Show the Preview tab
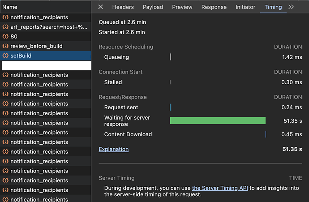Viewport: 309px width, 202px height. [182, 7]
